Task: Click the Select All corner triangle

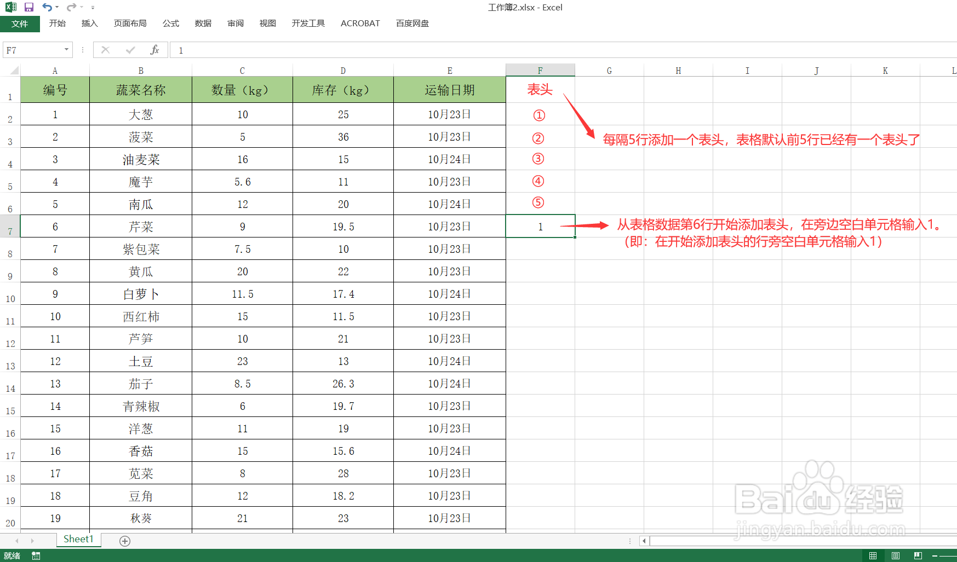Action: point(13,70)
